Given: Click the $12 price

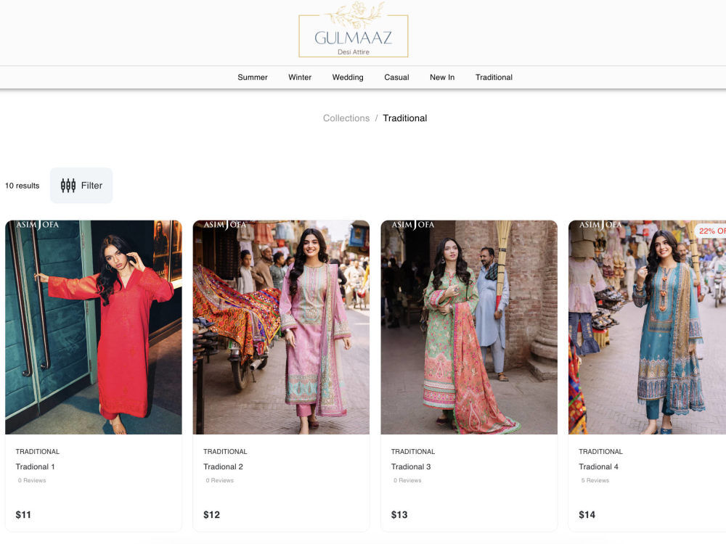Looking at the screenshot, I should (x=211, y=515).
